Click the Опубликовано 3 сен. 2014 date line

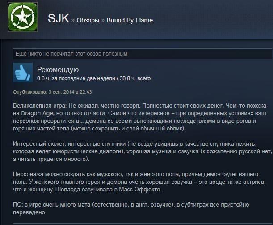click(52, 92)
